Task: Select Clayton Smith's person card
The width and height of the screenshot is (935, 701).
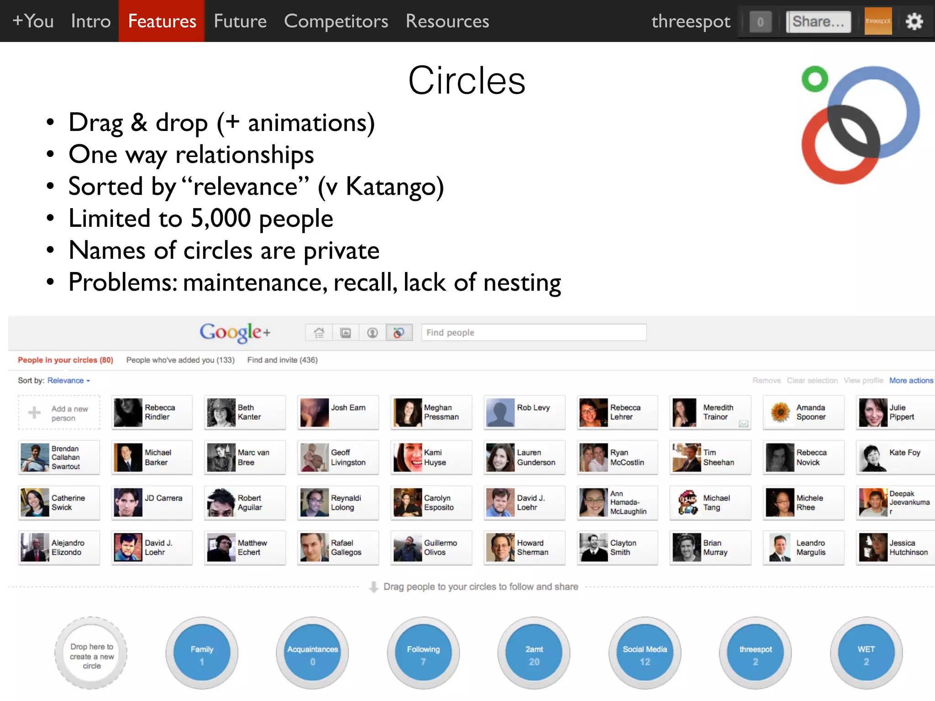Action: coord(618,548)
